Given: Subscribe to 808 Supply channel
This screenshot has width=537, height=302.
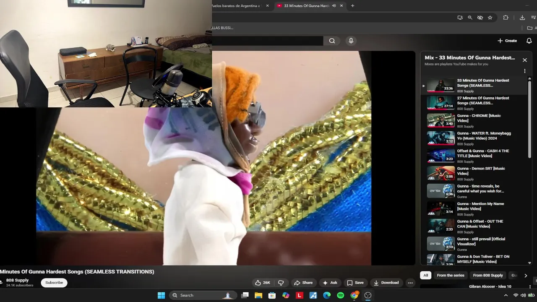Looking at the screenshot, I should 54,283.
